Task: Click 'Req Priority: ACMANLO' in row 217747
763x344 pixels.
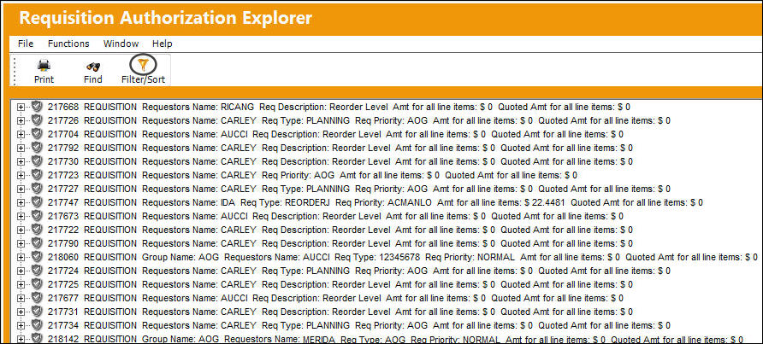Action: coord(383,202)
